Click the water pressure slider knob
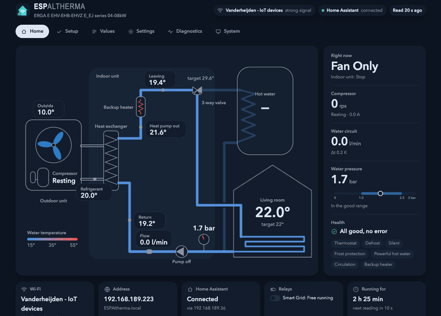 click(380, 194)
